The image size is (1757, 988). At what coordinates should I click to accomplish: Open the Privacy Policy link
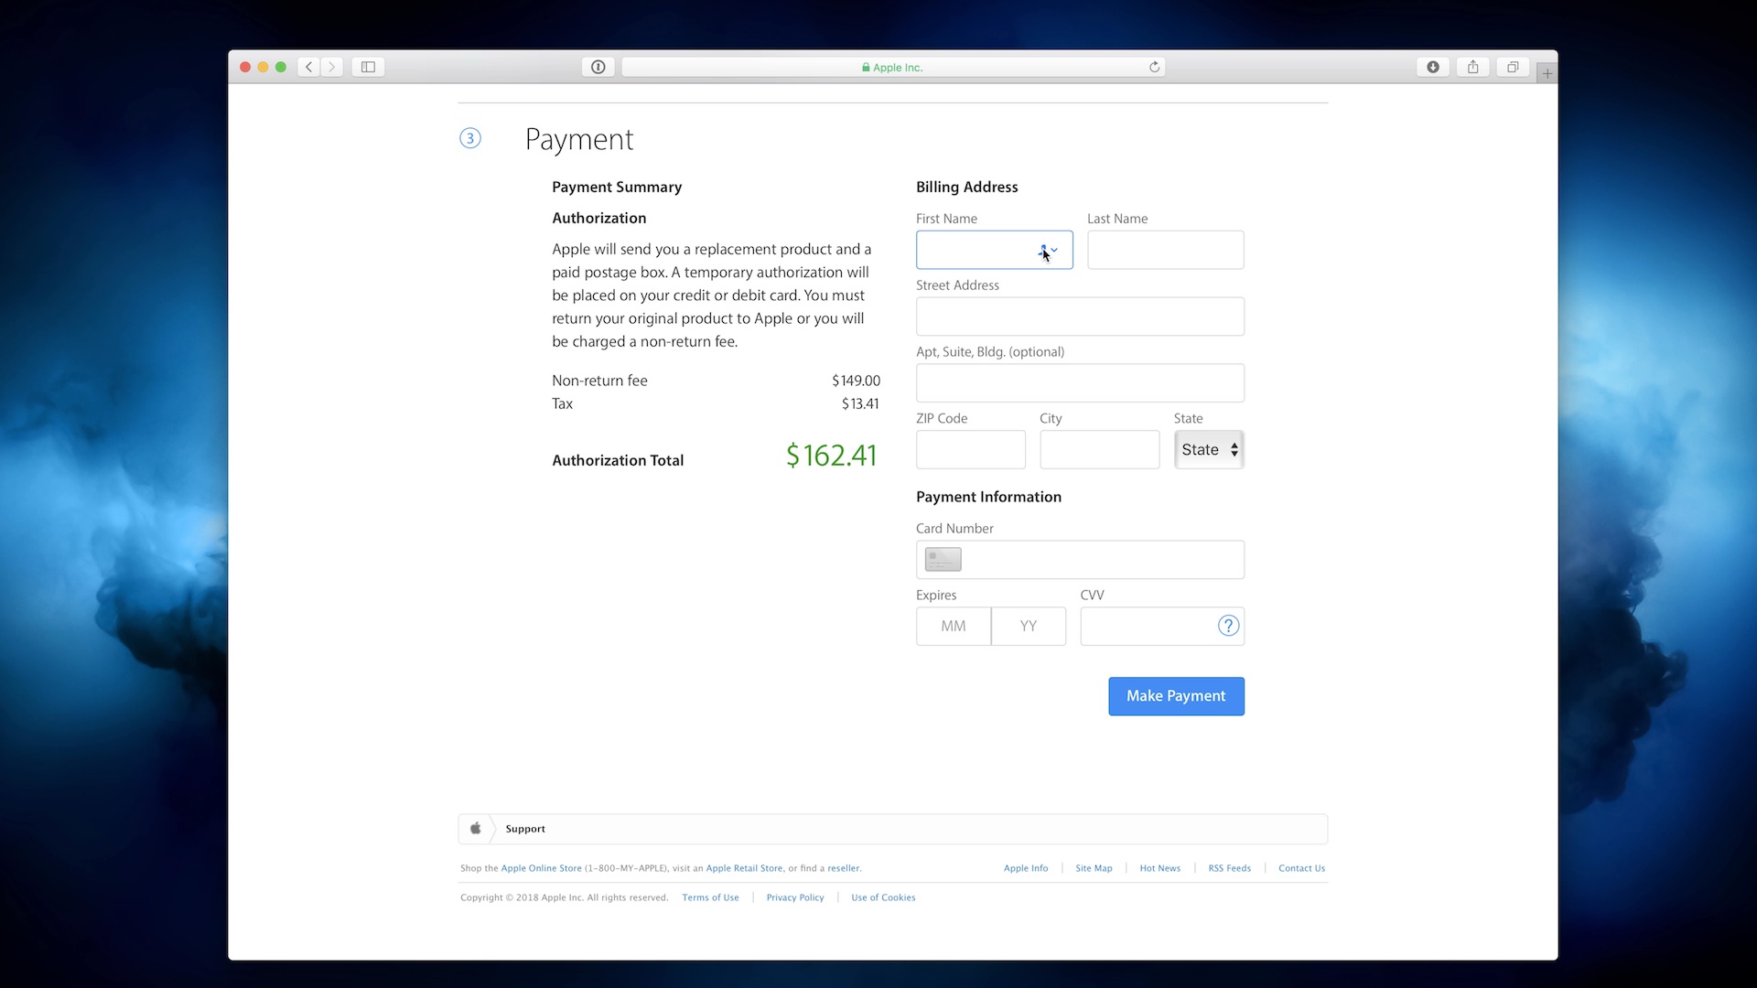coord(794,897)
